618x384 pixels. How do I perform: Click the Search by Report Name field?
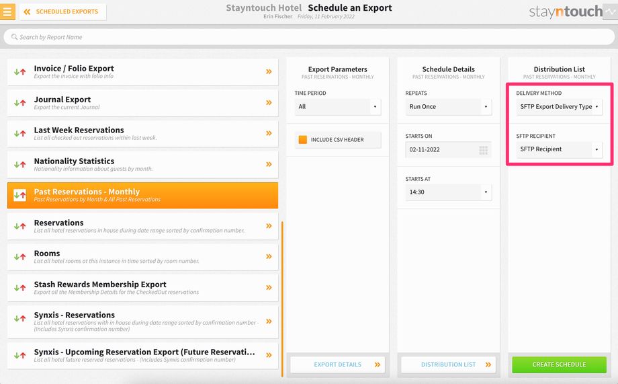coord(308,37)
